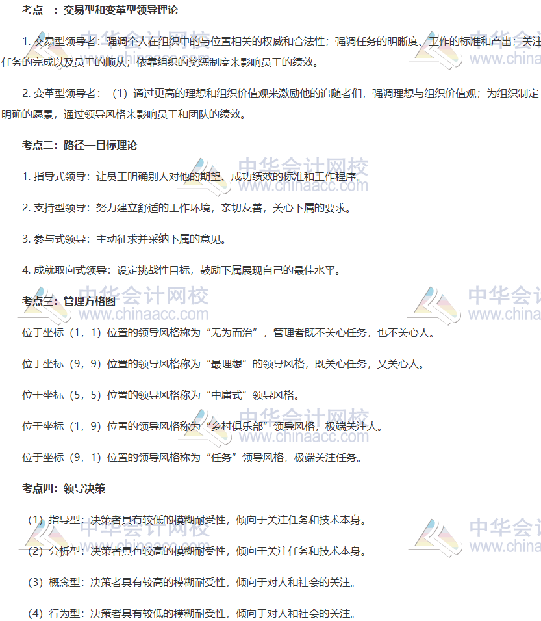Click the line （4）行为型 decision style

point(192,614)
